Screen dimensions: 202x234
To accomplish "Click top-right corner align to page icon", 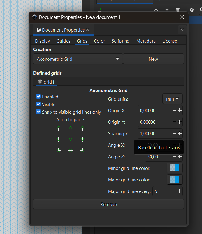I will tap(82, 128).
